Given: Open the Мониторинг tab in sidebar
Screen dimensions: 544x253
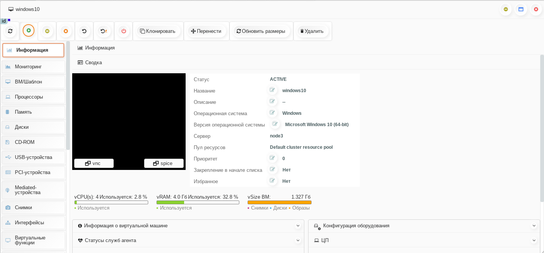Looking at the screenshot, I should (x=33, y=67).
